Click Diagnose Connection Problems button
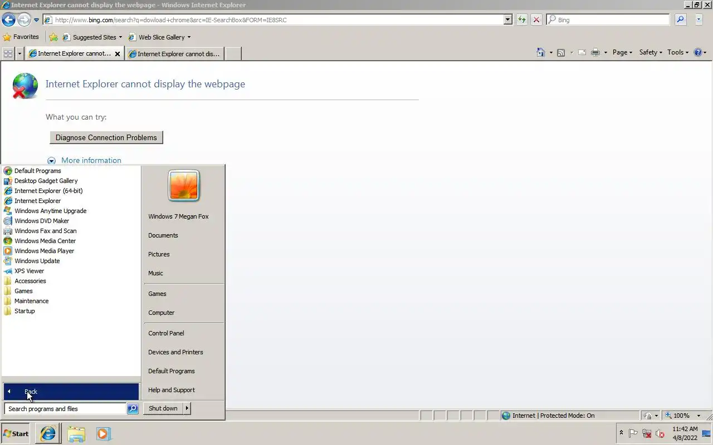The height and width of the screenshot is (445, 713). [106, 137]
